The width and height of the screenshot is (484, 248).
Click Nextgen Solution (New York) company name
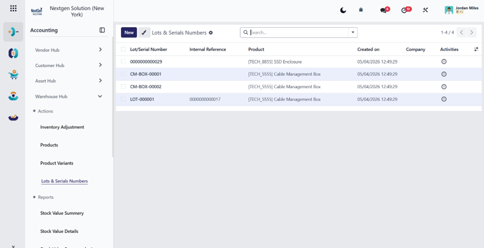click(77, 11)
